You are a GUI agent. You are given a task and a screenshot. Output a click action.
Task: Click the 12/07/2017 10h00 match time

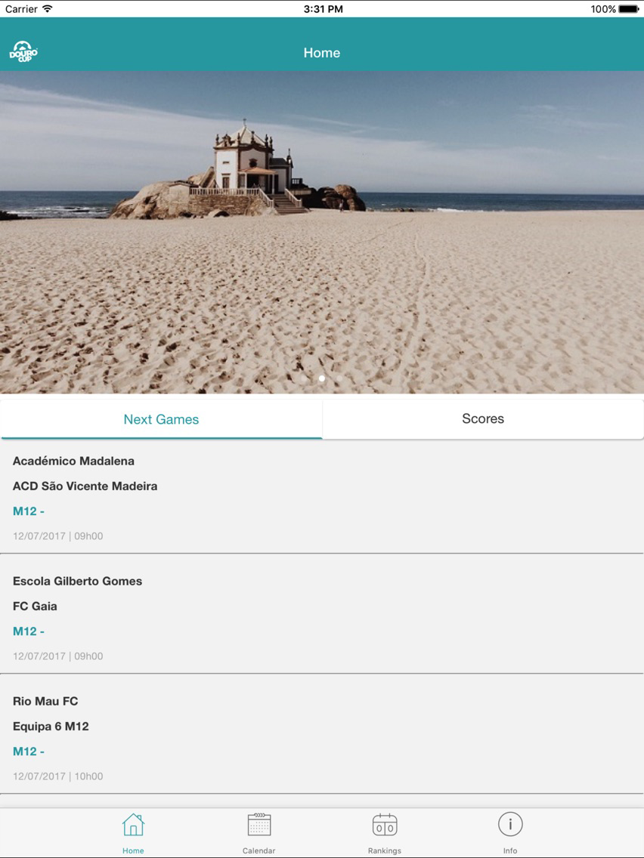tap(58, 776)
